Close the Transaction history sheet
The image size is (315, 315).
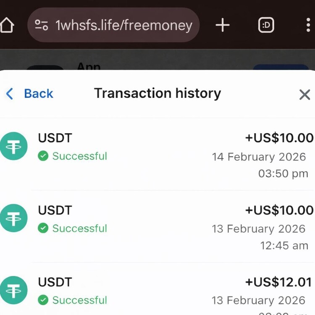(304, 94)
